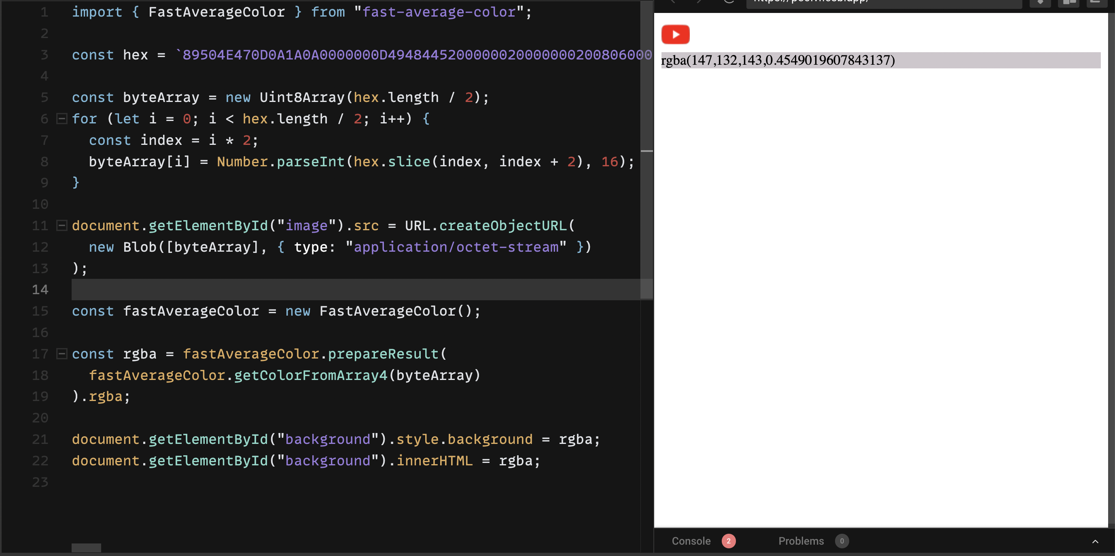Click the forward navigation arrow in the preview
The image size is (1115, 556).
[x=699, y=2]
